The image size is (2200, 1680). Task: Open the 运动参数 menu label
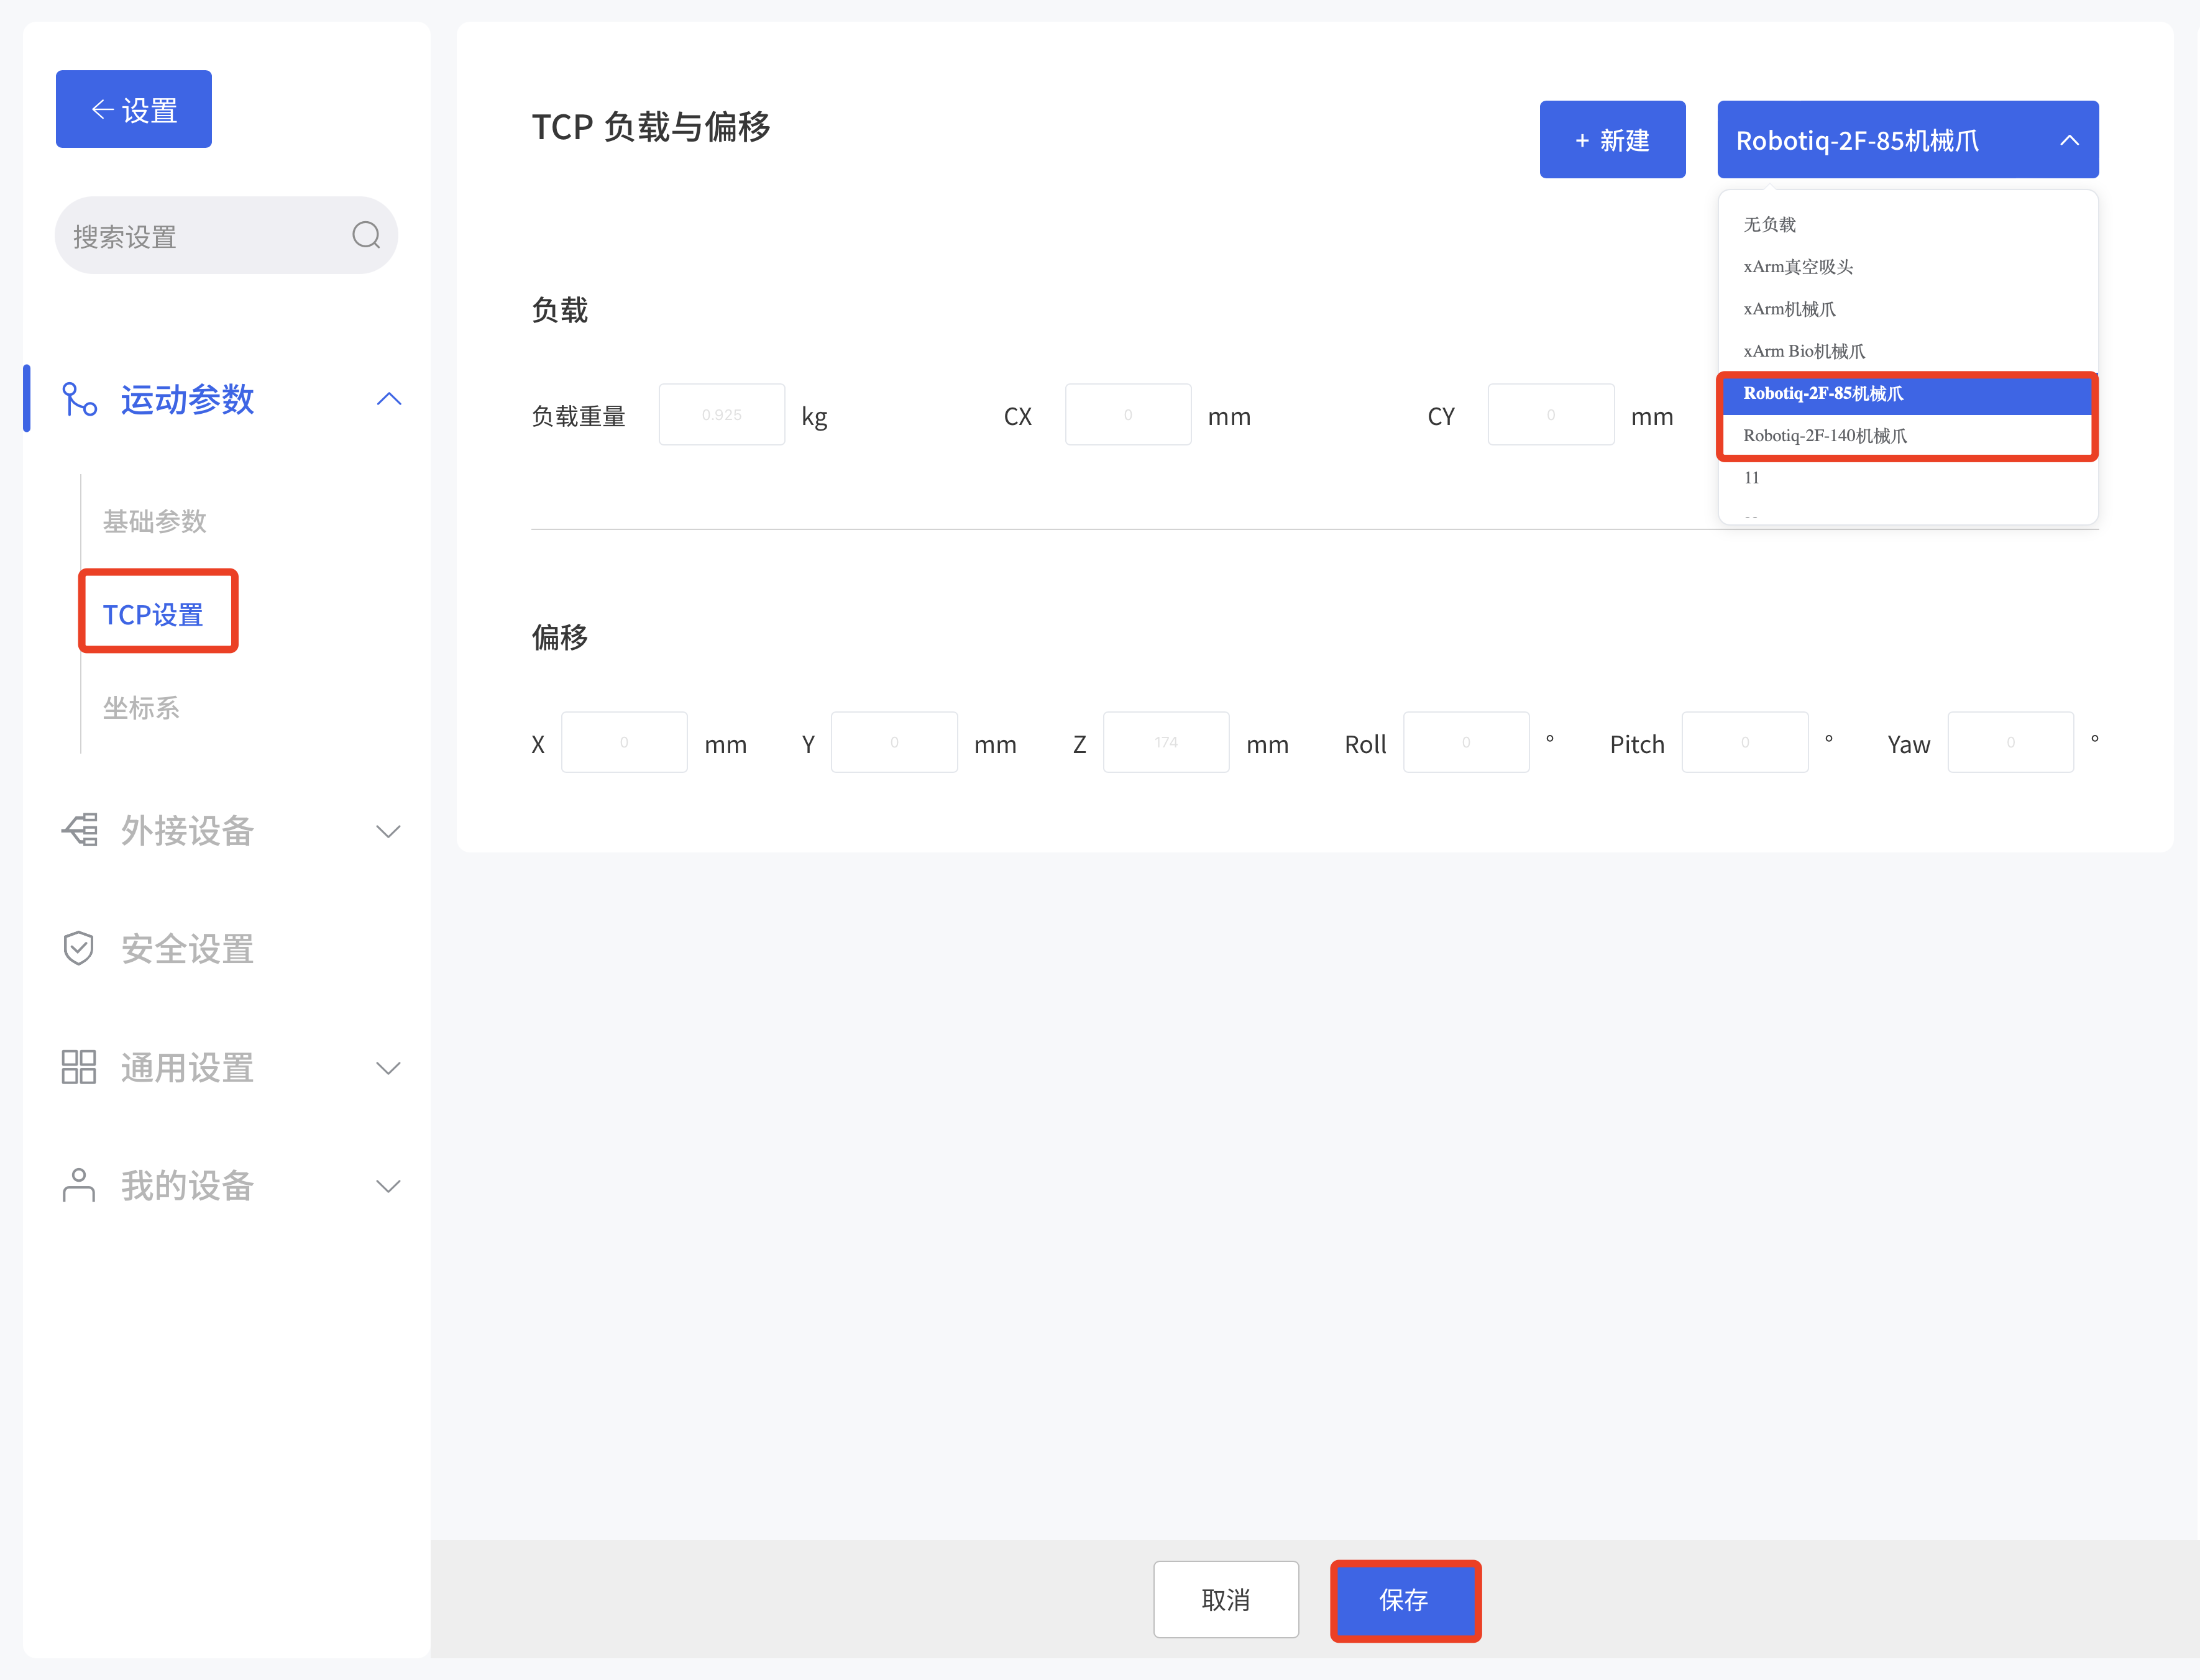click(x=188, y=399)
